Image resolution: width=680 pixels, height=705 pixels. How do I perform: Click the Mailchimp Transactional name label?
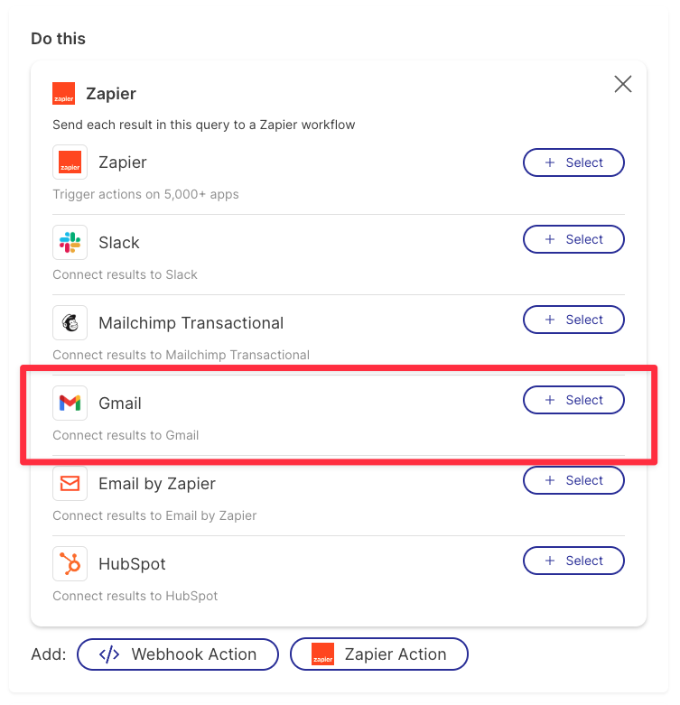tap(191, 323)
